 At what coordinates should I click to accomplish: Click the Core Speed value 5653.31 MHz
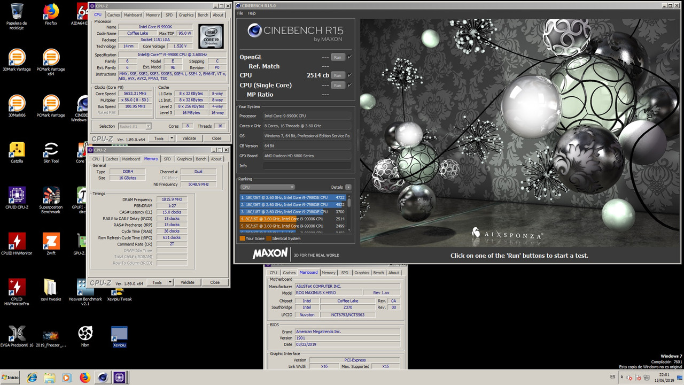click(135, 94)
